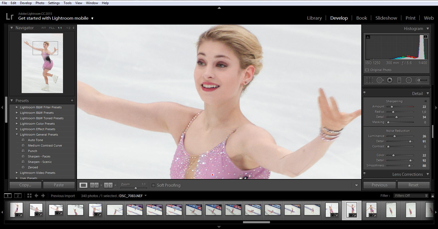Click the Luminance noise reduction slider
This screenshot has width=438, height=229.
point(394,136)
